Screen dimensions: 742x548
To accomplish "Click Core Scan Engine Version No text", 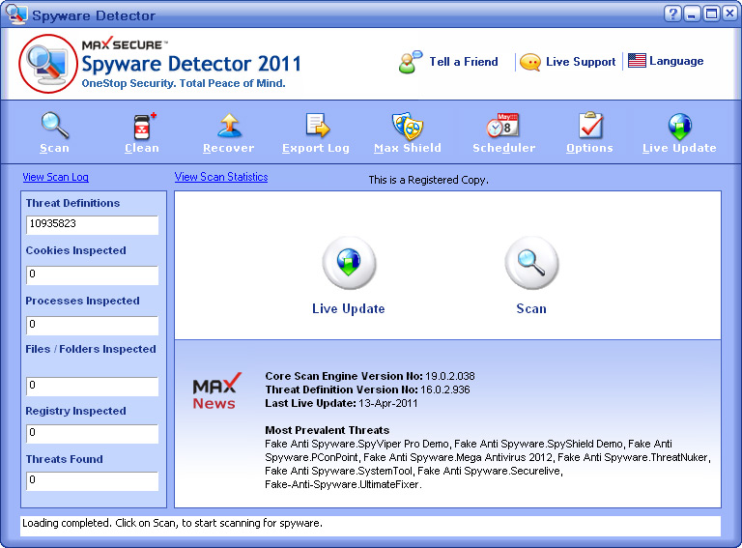I will pos(370,376).
